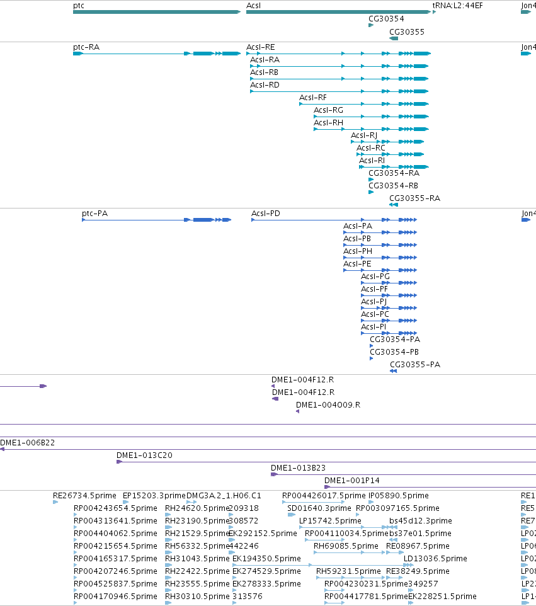Select the RP004426017.5prime EST label
The height and width of the screenshot is (606, 536).
(x=324, y=496)
